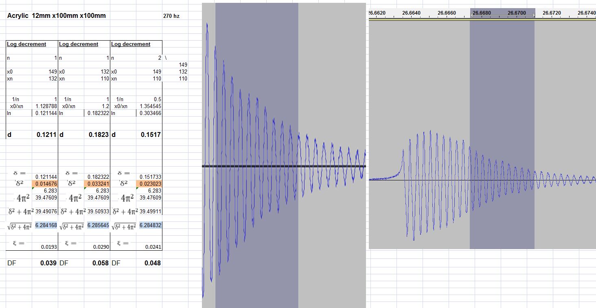Select the sum cell '39.49911'
The width and height of the screenshot is (596, 308).
coord(150,211)
